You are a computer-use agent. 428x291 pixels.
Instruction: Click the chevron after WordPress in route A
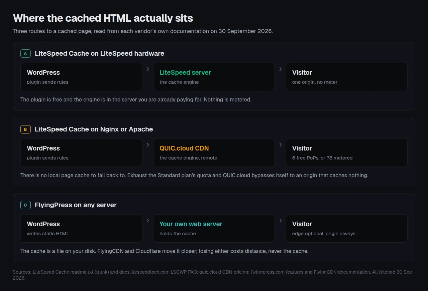[148, 69]
